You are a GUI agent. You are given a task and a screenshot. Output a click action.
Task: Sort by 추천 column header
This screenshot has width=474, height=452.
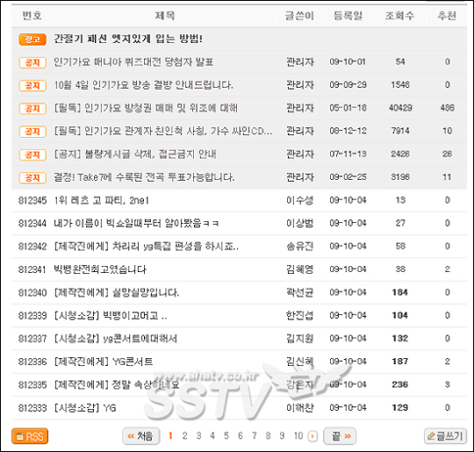coord(447,15)
